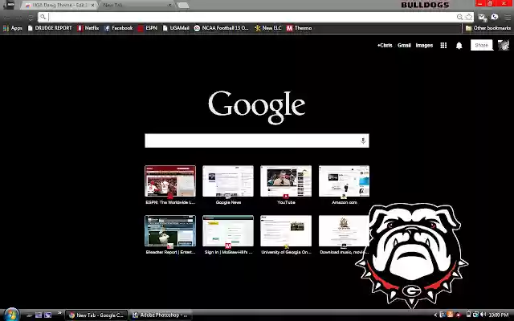514x321 pixels.
Task: Open the Google account profile picture
Action: coord(504,45)
